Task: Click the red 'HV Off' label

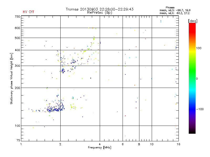Action: click(28, 12)
